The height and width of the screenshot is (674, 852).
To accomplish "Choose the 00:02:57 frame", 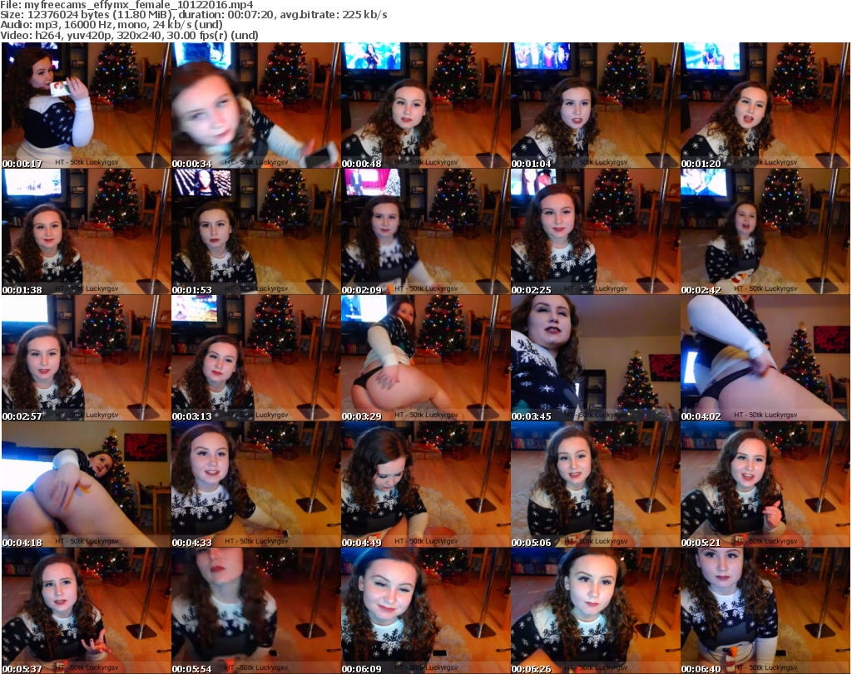I will coord(86,358).
